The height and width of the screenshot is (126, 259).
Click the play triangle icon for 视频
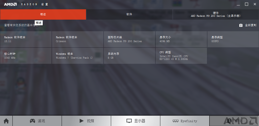[x=81, y=121]
